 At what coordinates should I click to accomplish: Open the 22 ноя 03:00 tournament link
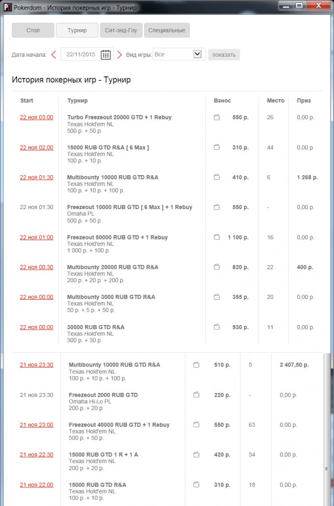[37, 117]
